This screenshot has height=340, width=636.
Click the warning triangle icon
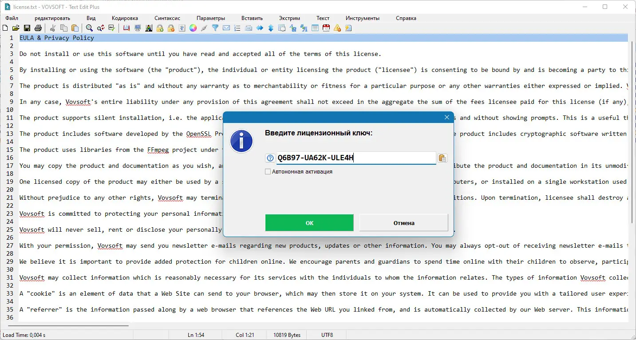tap(337, 28)
